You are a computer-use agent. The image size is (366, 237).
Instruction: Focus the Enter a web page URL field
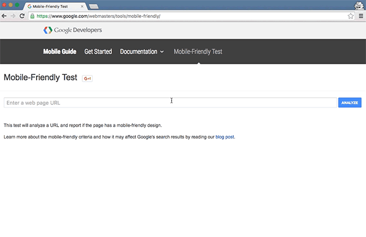coord(170,102)
